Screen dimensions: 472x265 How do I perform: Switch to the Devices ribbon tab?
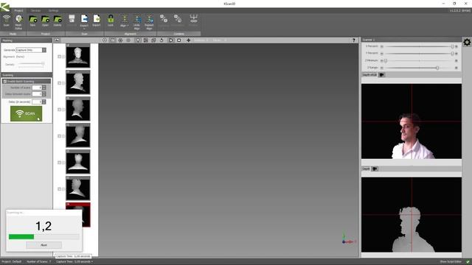35,10
